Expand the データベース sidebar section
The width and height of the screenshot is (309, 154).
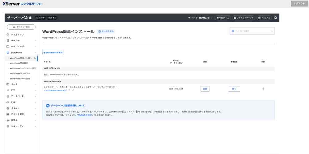[17, 96]
